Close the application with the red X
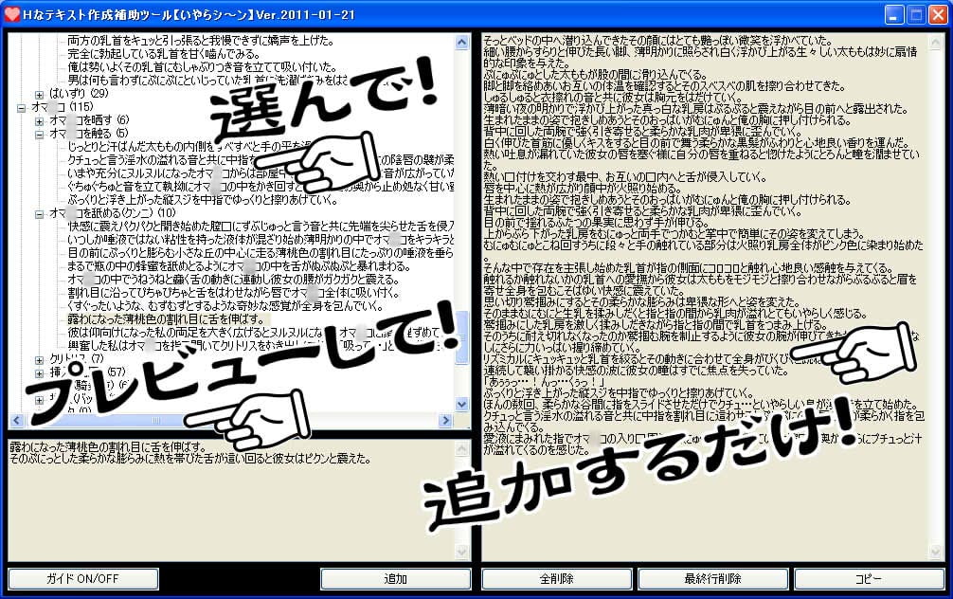Image resolution: width=953 pixels, height=599 pixels. (939, 14)
